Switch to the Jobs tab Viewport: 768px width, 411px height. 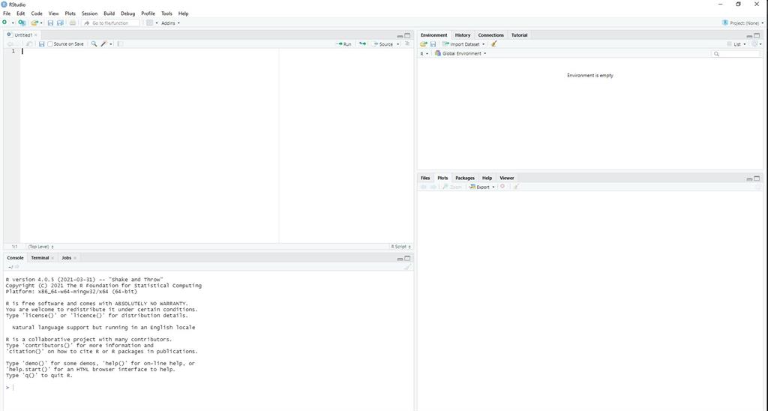pyautogui.click(x=66, y=258)
